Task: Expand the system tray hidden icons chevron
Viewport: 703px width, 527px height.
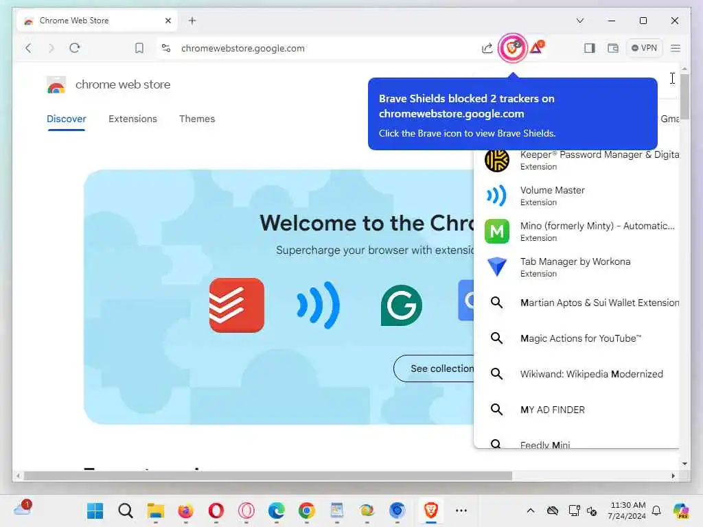Action: point(531,511)
